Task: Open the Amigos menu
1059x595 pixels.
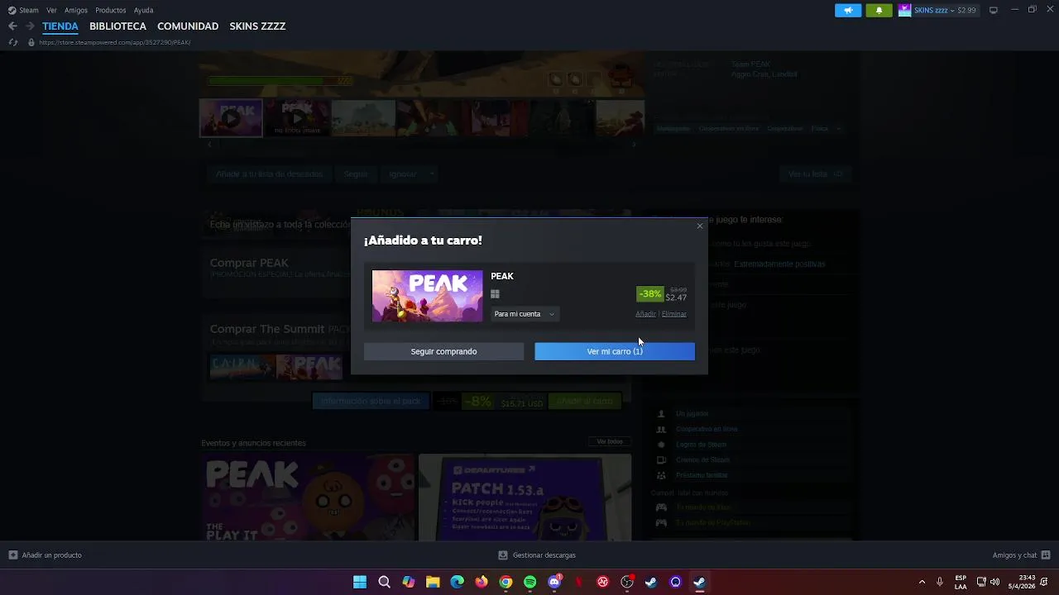Action: pyautogui.click(x=76, y=10)
